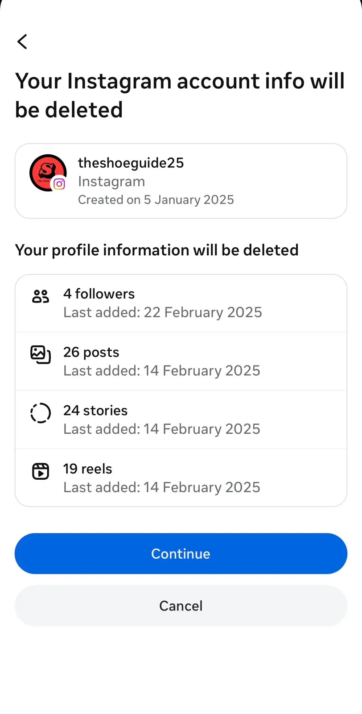The width and height of the screenshot is (362, 714).
Task: Tap the dashed stories circle icon
Action: click(41, 413)
